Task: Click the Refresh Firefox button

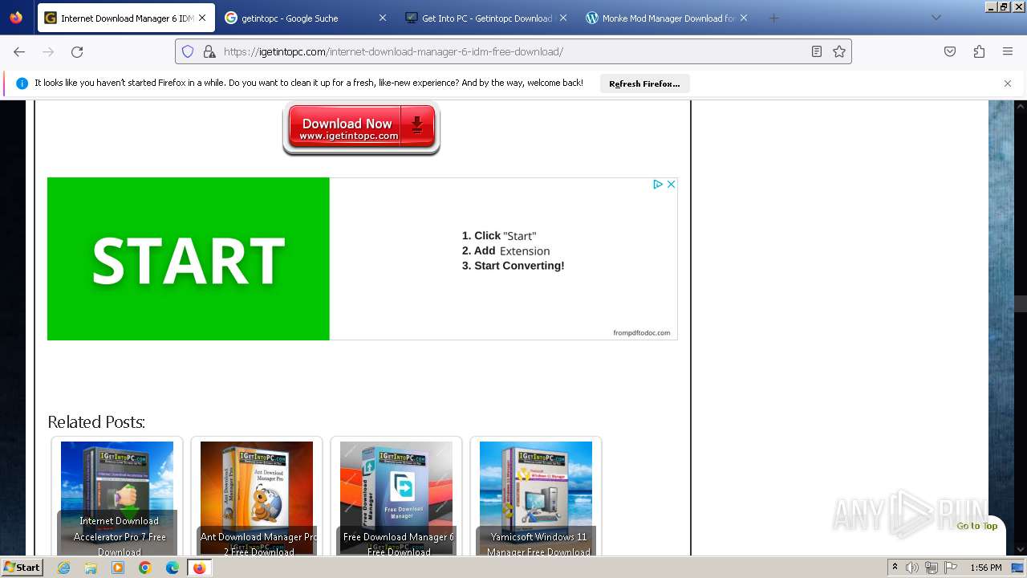Action: (644, 83)
